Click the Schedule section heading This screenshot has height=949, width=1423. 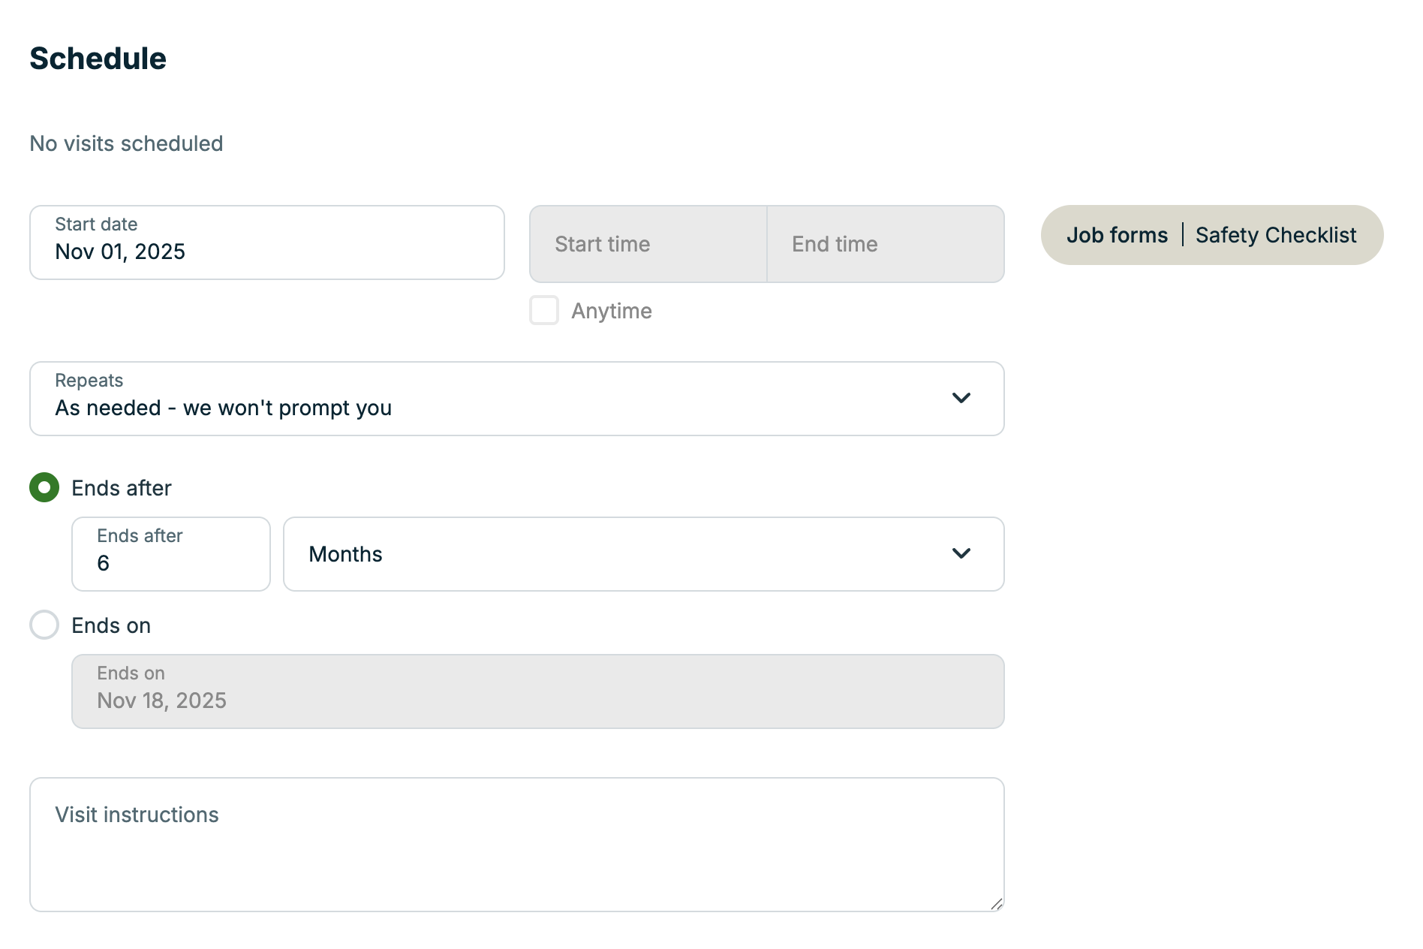[98, 59]
